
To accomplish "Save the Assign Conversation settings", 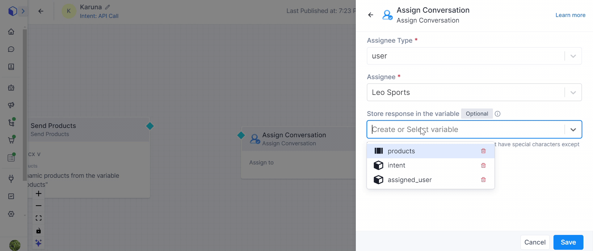I will coord(568,242).
